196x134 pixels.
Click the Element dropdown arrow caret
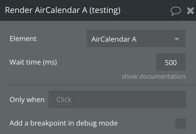click(177, 39)
